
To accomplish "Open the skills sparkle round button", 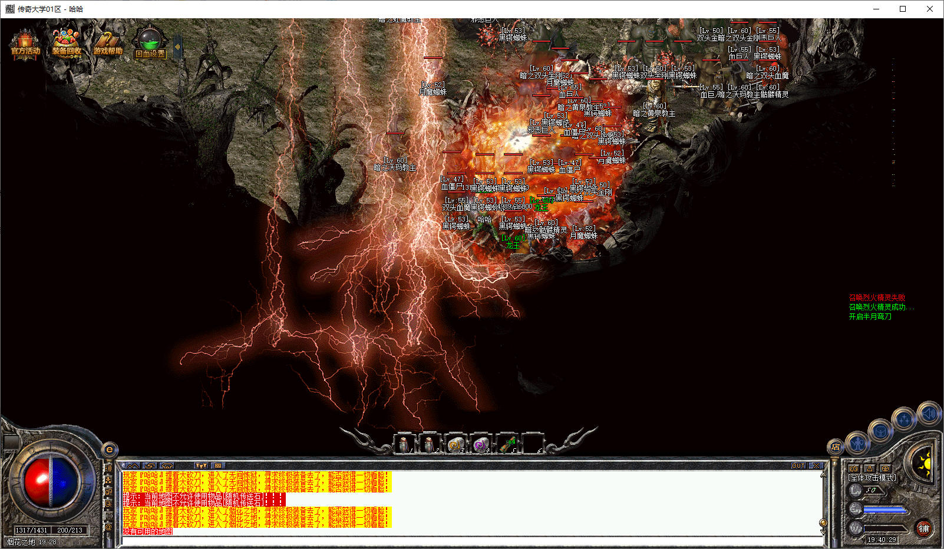I will tap(904, 419).
